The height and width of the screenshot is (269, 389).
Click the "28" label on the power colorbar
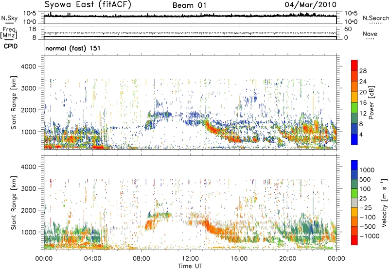363,71
